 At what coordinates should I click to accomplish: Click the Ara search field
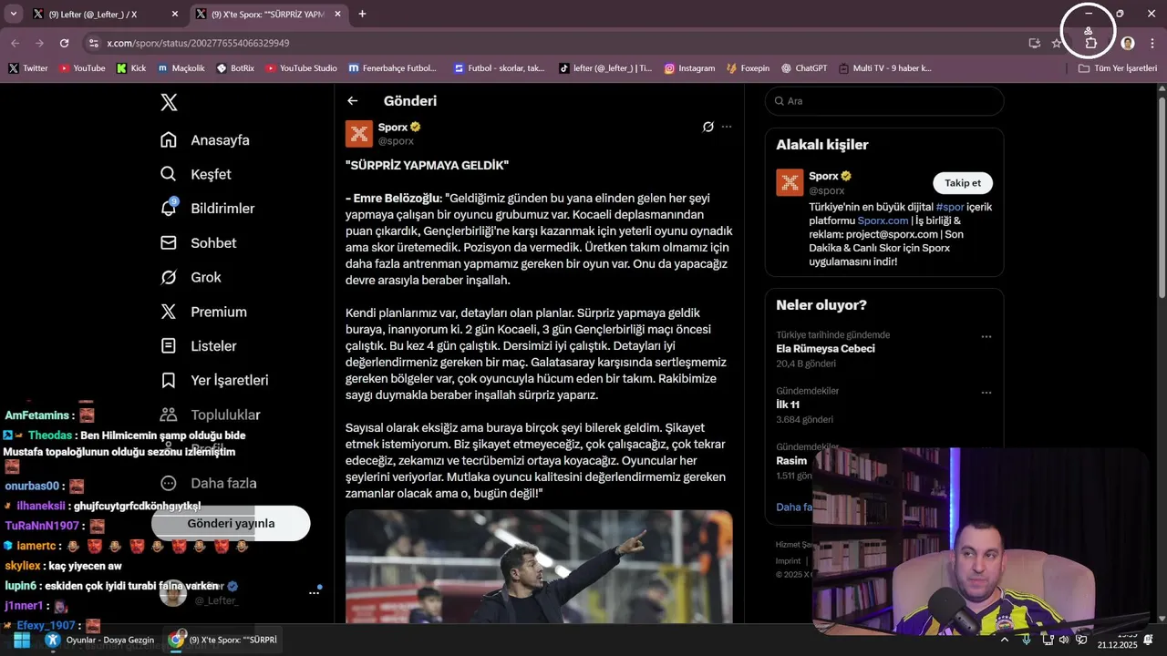pos(884,101)
